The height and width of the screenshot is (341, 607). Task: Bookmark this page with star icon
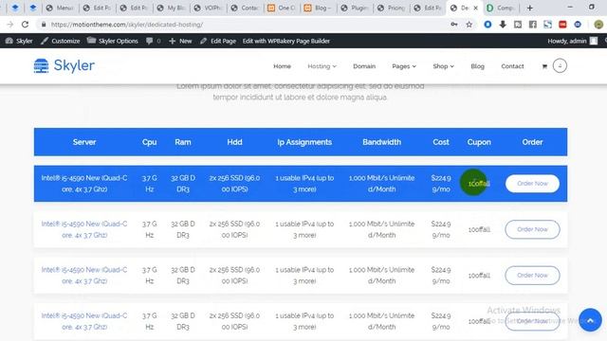pyautogui.click(x=469, y=25)
